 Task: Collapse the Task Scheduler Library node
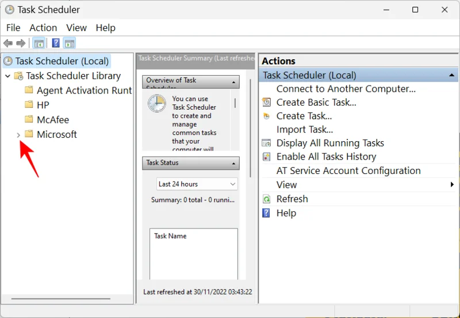click(x=7, y=76)
